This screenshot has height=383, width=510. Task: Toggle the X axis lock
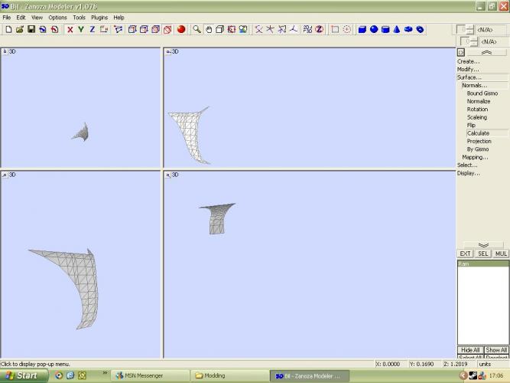click(x=70, y=29)
